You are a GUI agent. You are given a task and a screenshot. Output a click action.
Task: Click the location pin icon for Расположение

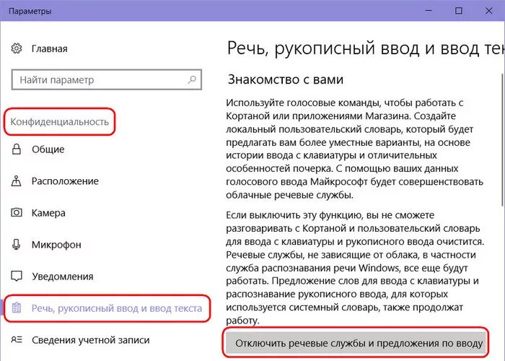(x=17, y=181)
